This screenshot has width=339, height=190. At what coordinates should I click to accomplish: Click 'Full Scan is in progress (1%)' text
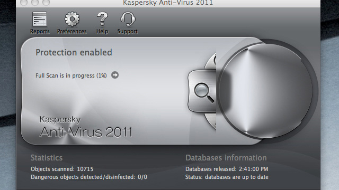point(71,75)
